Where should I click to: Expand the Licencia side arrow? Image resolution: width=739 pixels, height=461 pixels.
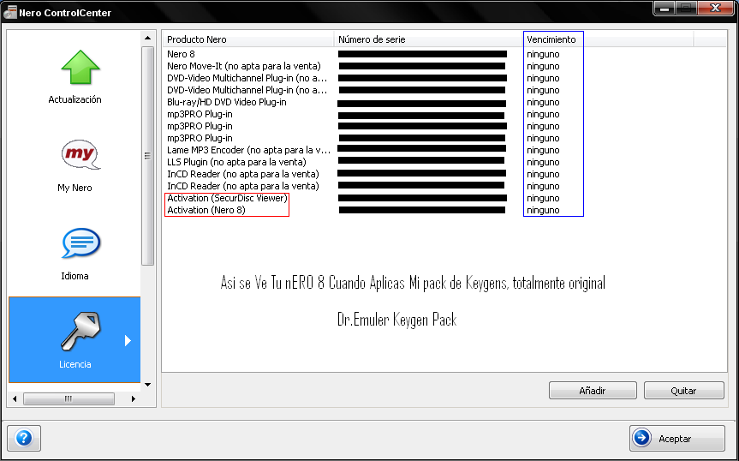(128, 340)
